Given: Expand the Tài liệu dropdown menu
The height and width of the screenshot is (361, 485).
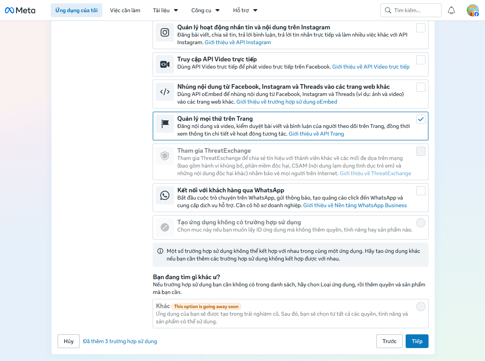Looking at the screenshot, I should point(166,10).
